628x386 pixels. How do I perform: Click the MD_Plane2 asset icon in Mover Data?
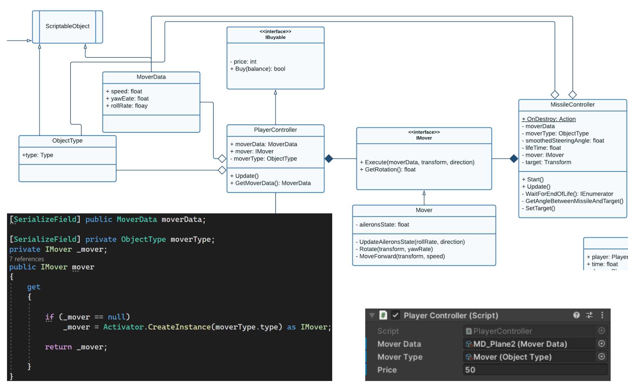[x=469, y=344]
